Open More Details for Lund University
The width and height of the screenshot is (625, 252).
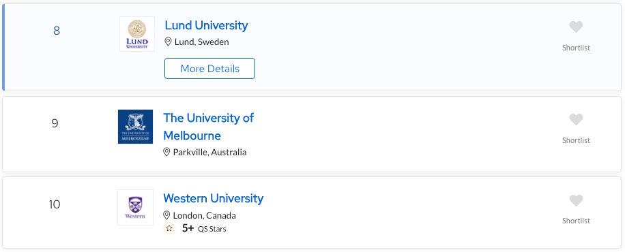[209, 69]
